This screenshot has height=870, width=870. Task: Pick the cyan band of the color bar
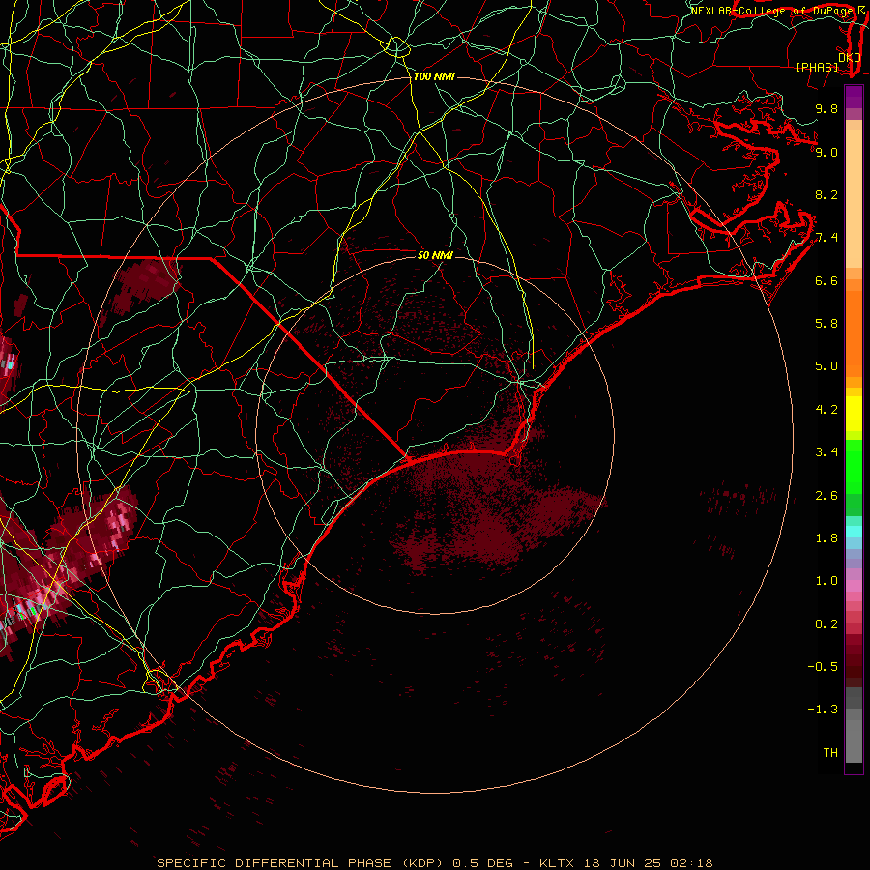pyautogui.click(x=854, y=531)
